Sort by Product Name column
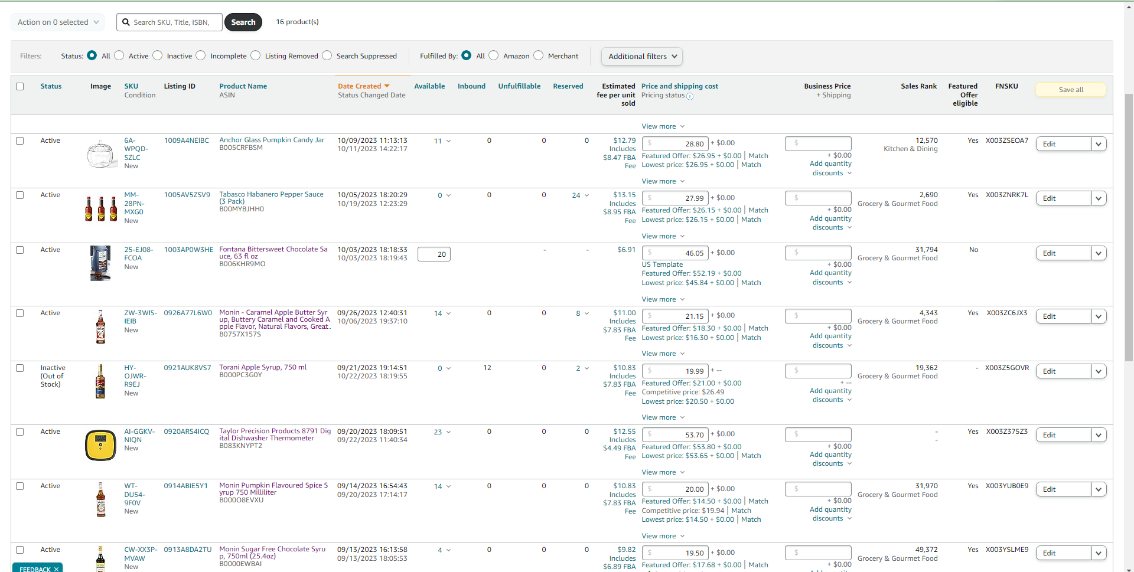 (x=243, y=86)
